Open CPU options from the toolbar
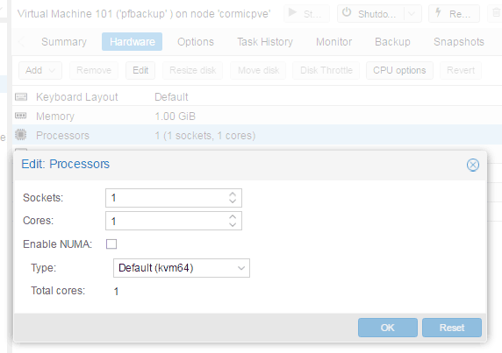The image size is (502, 353). tap(399, 70)
